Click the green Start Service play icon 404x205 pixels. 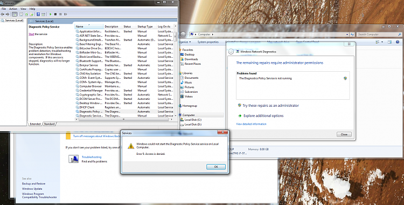[x=51, y=14]
